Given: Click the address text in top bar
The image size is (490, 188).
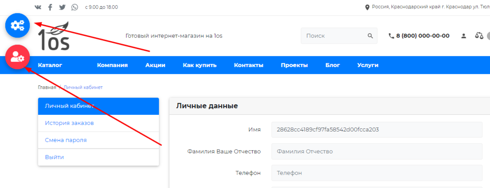Looking at the screenshot, I should pyautogui.click(x=431, y=7).
